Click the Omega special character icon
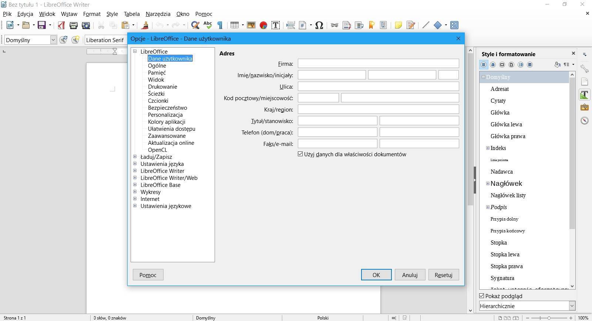 click(x=319, y=25)
